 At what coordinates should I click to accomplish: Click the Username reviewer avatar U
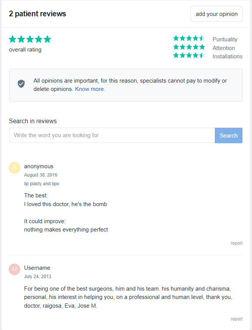[x=14, y=269]
